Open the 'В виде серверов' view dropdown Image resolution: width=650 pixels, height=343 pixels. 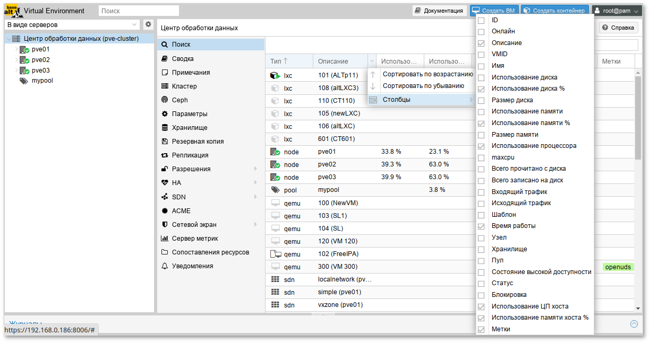[72, 24]
